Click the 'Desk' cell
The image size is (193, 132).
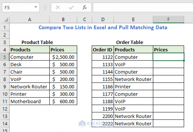pyautogui.click(x=30, y=64)
